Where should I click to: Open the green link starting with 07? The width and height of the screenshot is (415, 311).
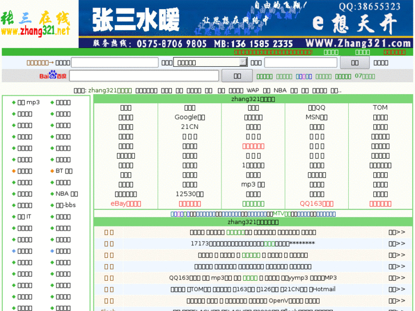click(x=365, y=76)
